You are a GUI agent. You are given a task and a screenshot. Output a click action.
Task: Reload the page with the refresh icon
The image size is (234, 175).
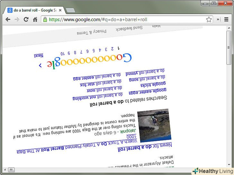[x=26, y=19]
